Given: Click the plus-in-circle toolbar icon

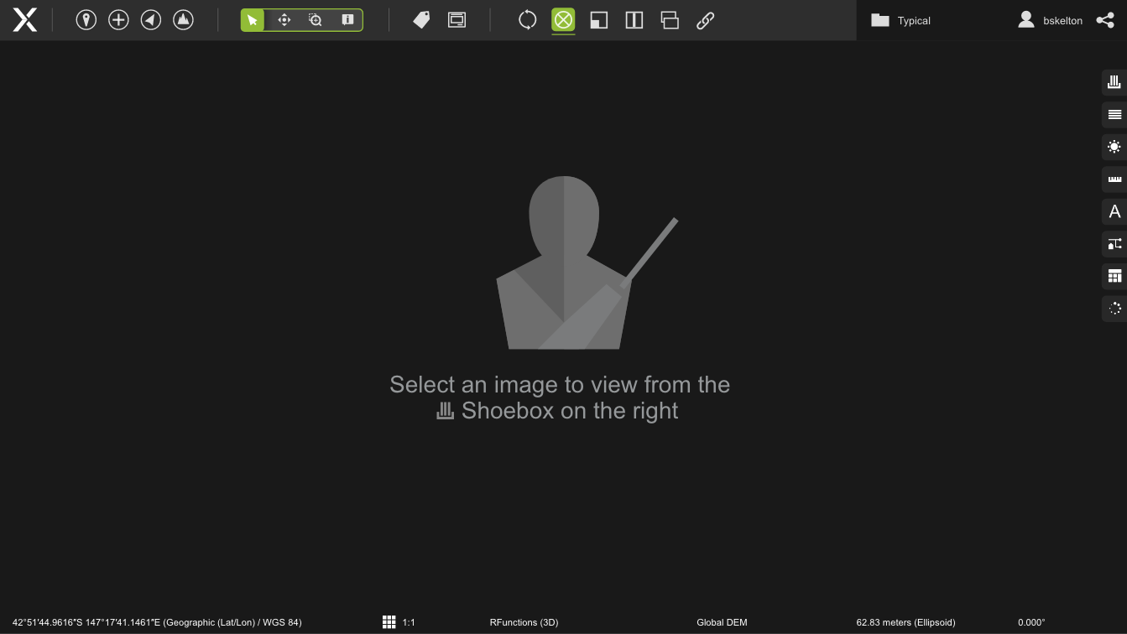Looking at the screenshot, I should point(118,20).
